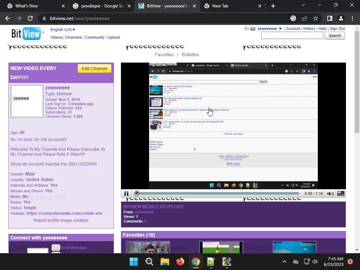Open the Channels menu link
Viewport: 360px width, 270px height.
click(73, 37)
